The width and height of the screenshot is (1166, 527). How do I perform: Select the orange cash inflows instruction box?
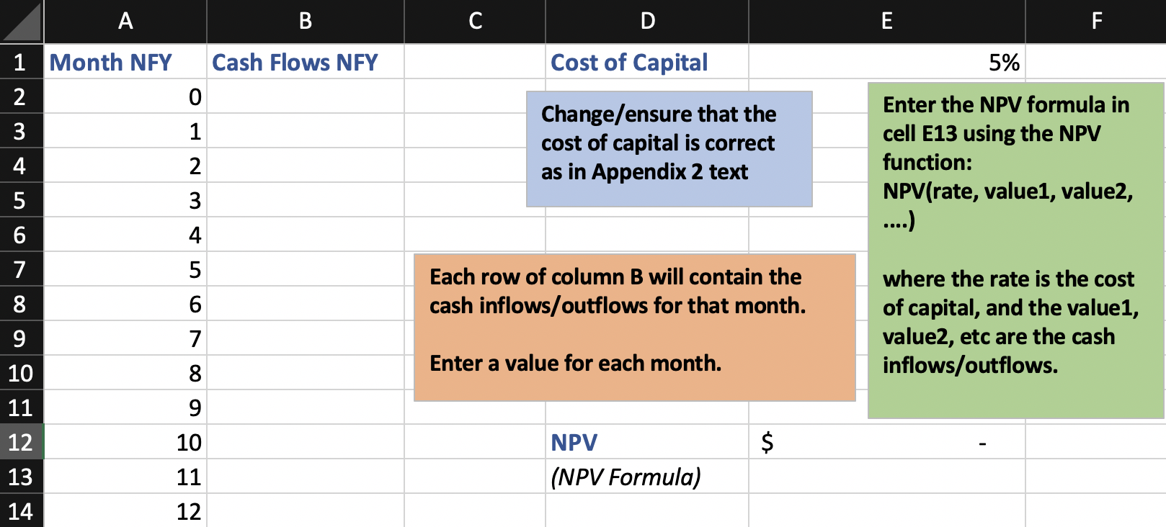click(x=634, y=327)
